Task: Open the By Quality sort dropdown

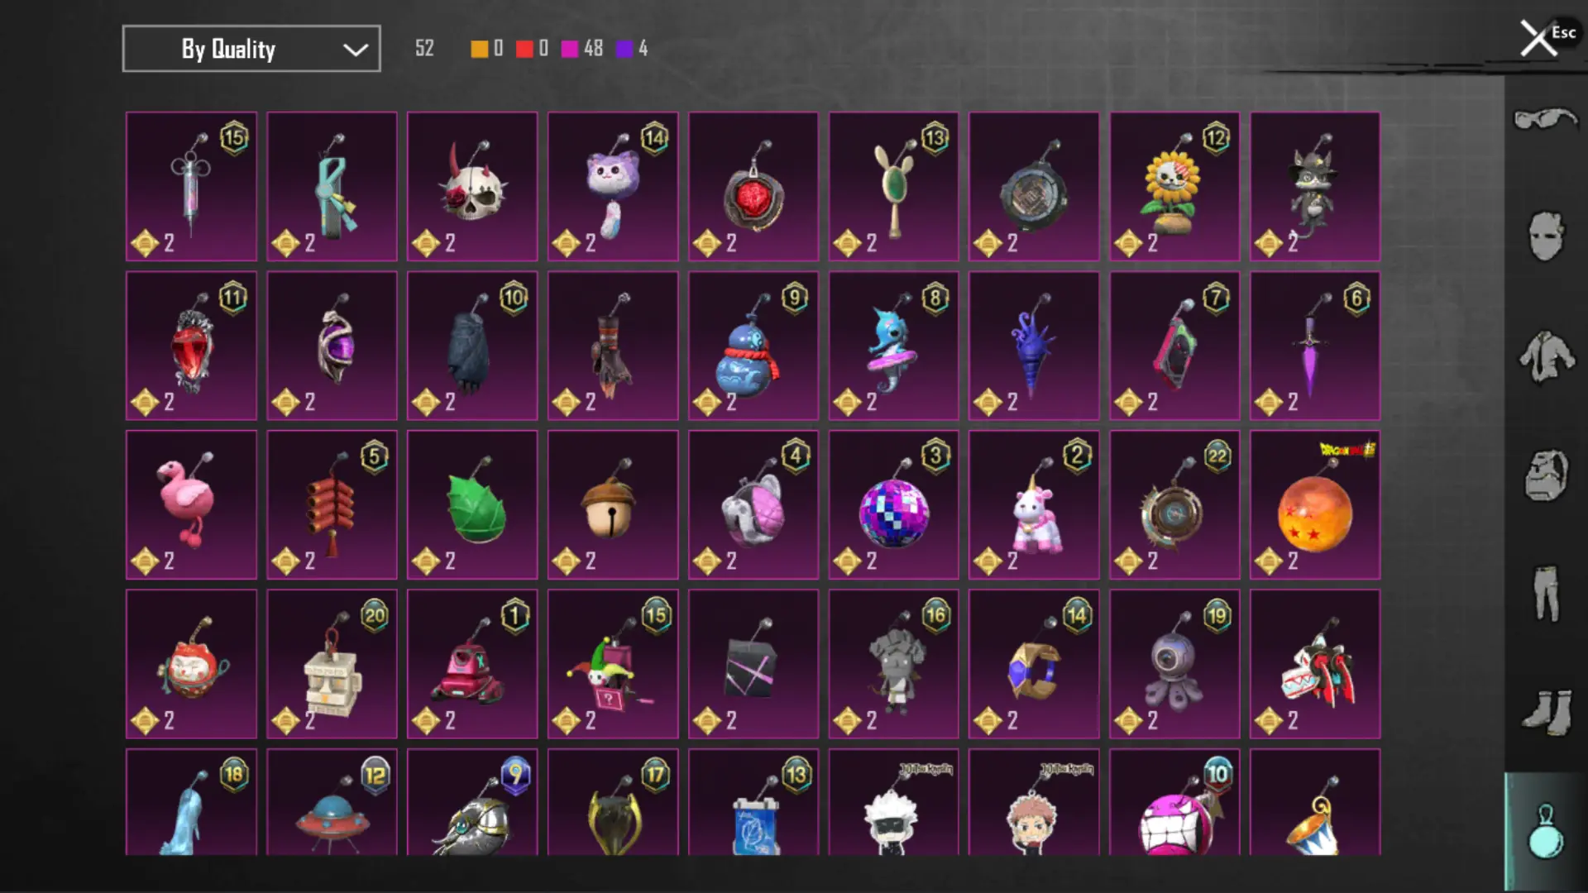Action: click(x=251, y=49)
